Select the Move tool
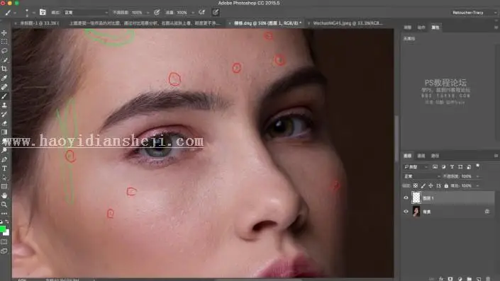Viewport: 500px width, 281px height. click(4, 33)
